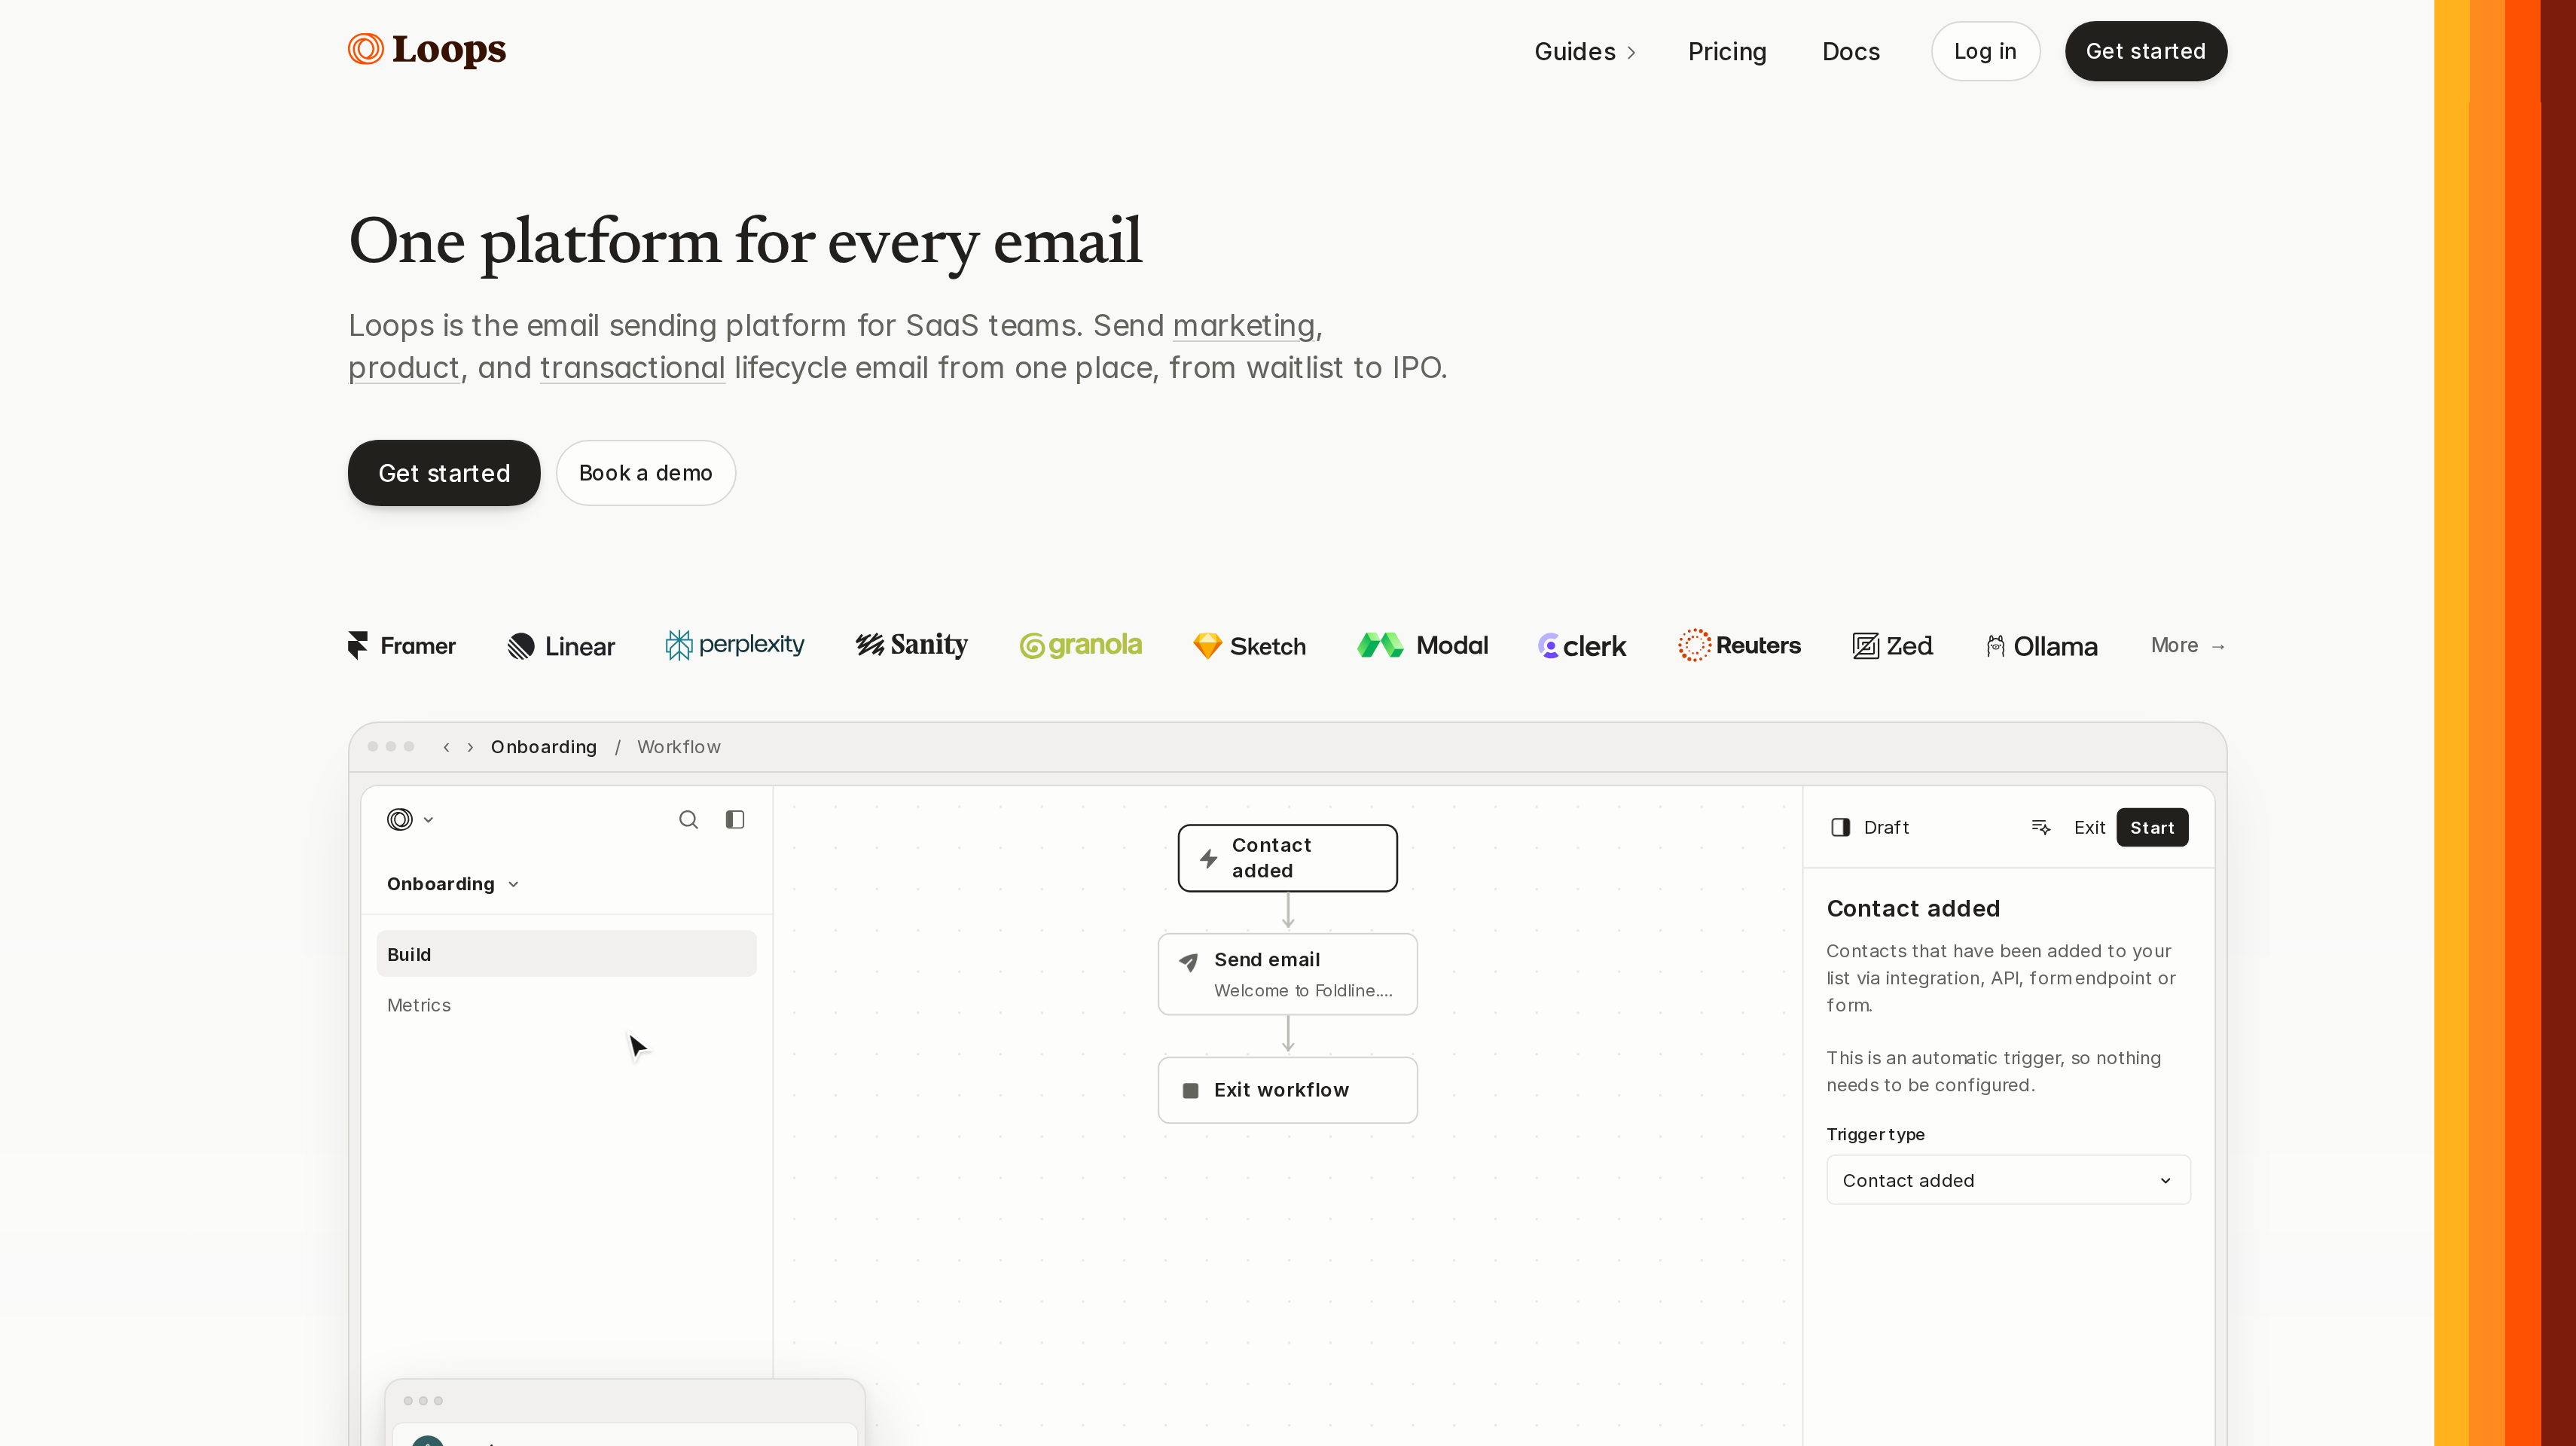Click the Linear logo
Screen dimensions: 2576x1446
(561, 646)
